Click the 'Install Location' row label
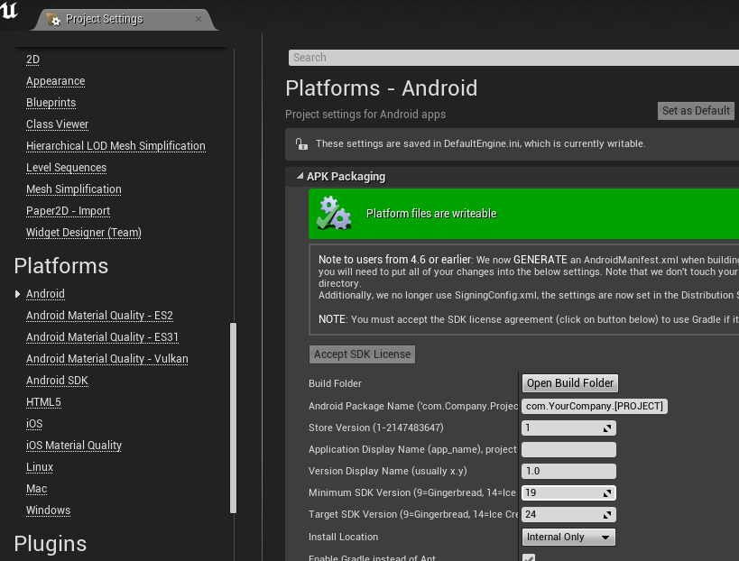739x561 pixels. click(x=343, y=537)
